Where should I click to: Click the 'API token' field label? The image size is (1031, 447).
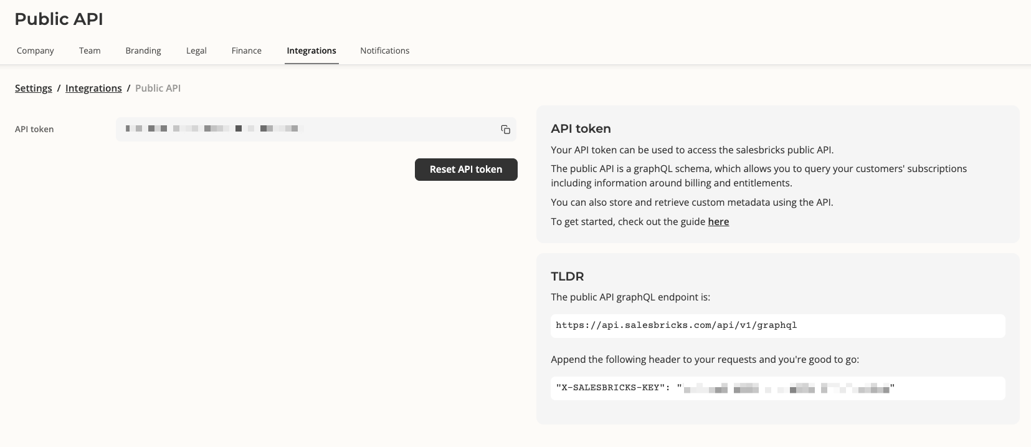coord(34,129)
